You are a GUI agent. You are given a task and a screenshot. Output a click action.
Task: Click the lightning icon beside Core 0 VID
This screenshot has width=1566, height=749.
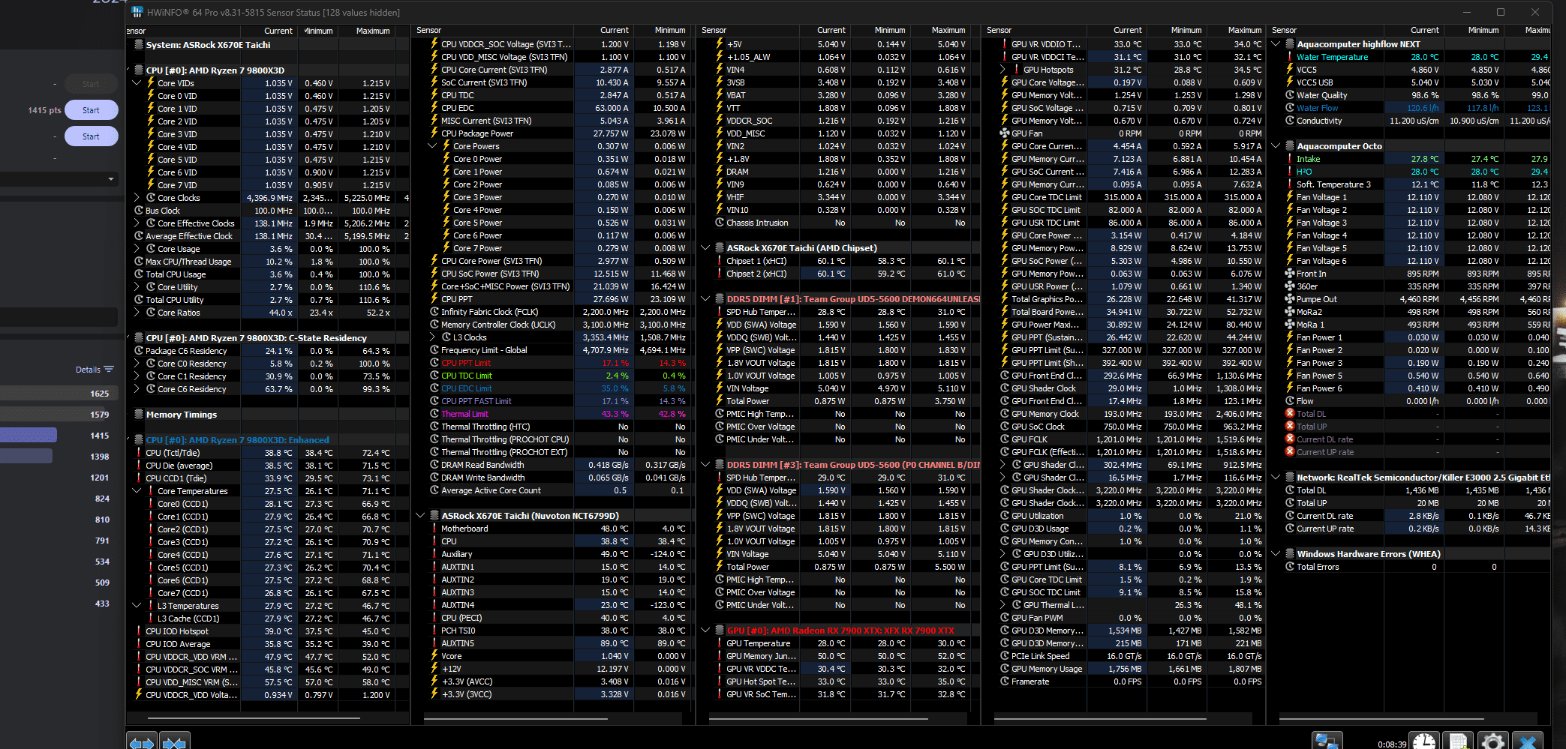(x=150, y=96)
